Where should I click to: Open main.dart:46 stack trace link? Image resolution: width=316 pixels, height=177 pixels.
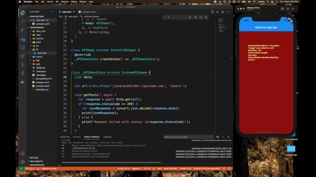coord(211,148)
